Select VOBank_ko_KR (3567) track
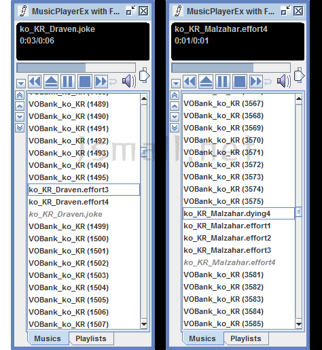Image resolution: width=322 pixels, height=350 pixels. (x=238, y=103)
